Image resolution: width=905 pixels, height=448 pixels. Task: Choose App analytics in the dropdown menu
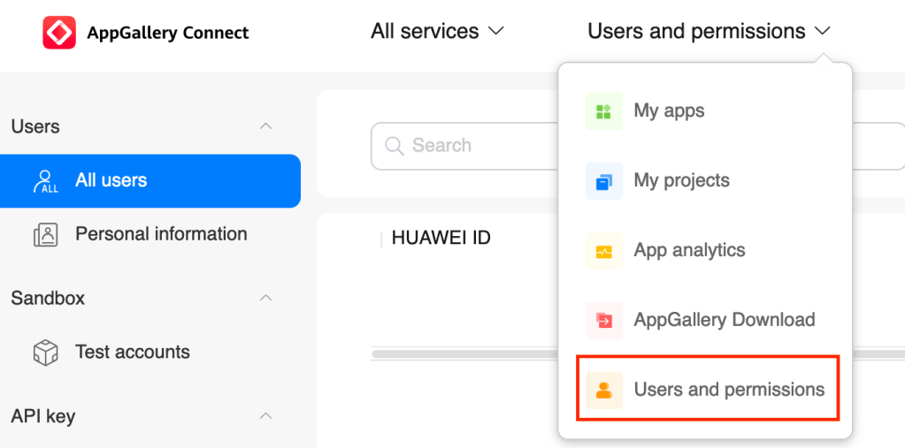click(689, 251)
